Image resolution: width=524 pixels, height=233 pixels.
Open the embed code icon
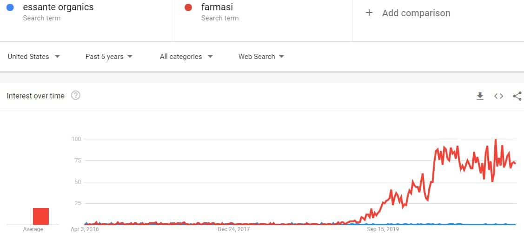point(498,96)
